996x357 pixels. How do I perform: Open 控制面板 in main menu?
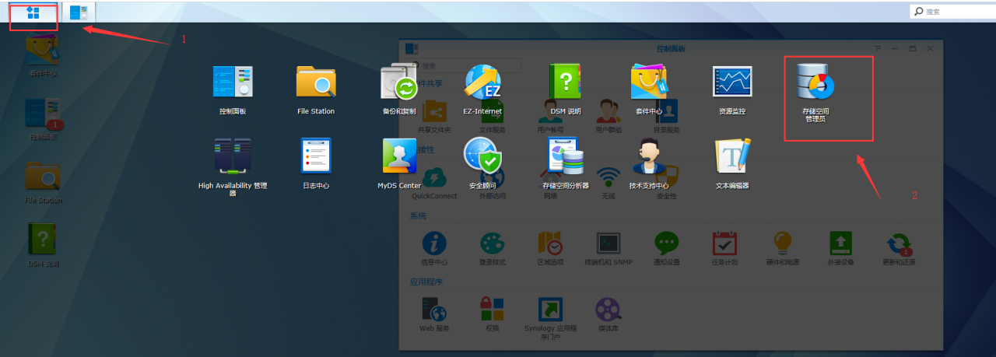coord(233,90)
